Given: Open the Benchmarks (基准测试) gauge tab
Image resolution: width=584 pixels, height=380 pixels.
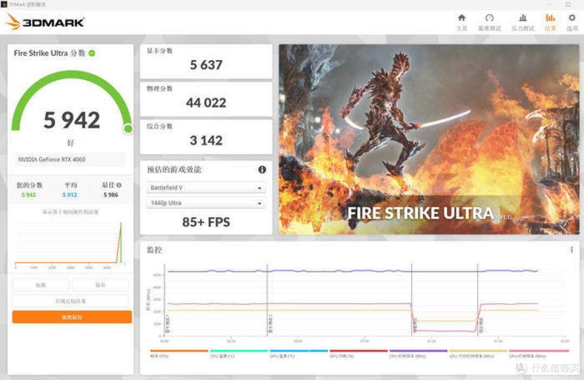Looking at the screenshot, I should [x=489, y=22].
